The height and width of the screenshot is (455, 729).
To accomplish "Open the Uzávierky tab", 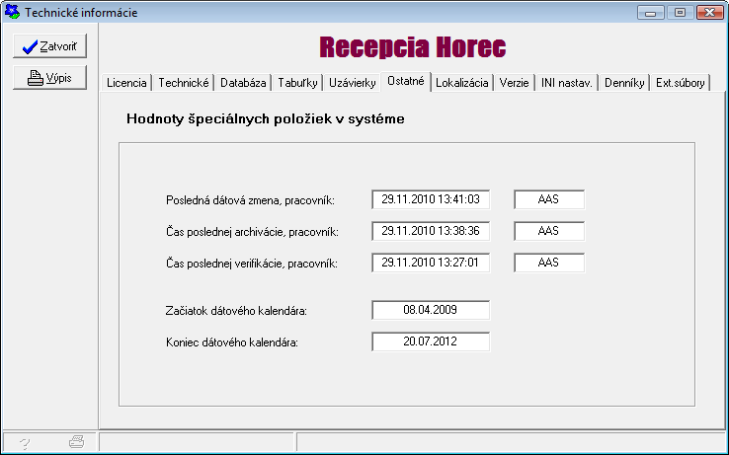I will point(353,84).
